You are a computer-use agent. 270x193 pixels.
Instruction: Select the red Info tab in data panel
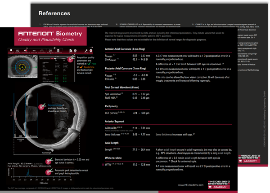coord(52,58)
